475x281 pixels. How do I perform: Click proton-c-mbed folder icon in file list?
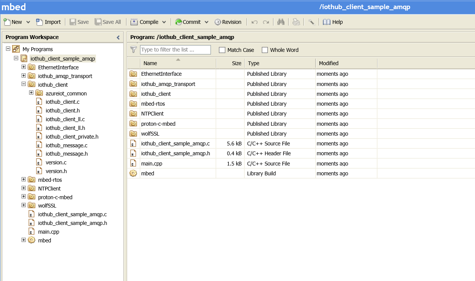[x=133, y=124]
